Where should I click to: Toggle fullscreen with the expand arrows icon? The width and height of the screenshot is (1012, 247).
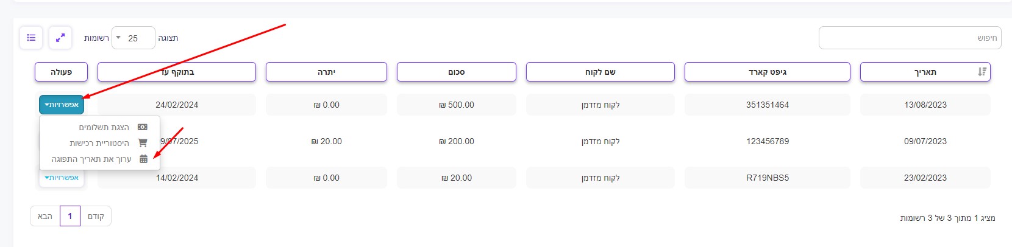(60, 38)
